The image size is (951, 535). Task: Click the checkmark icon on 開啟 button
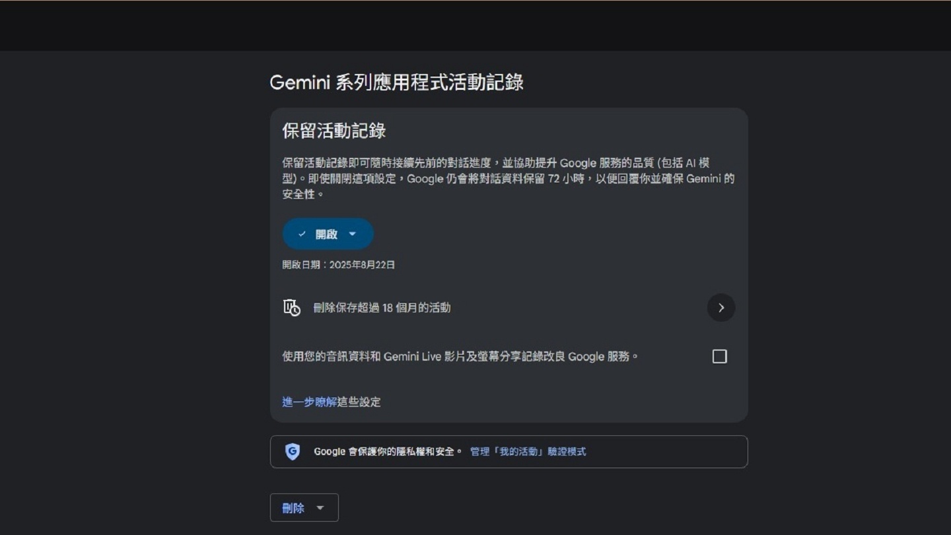[302, 234]
